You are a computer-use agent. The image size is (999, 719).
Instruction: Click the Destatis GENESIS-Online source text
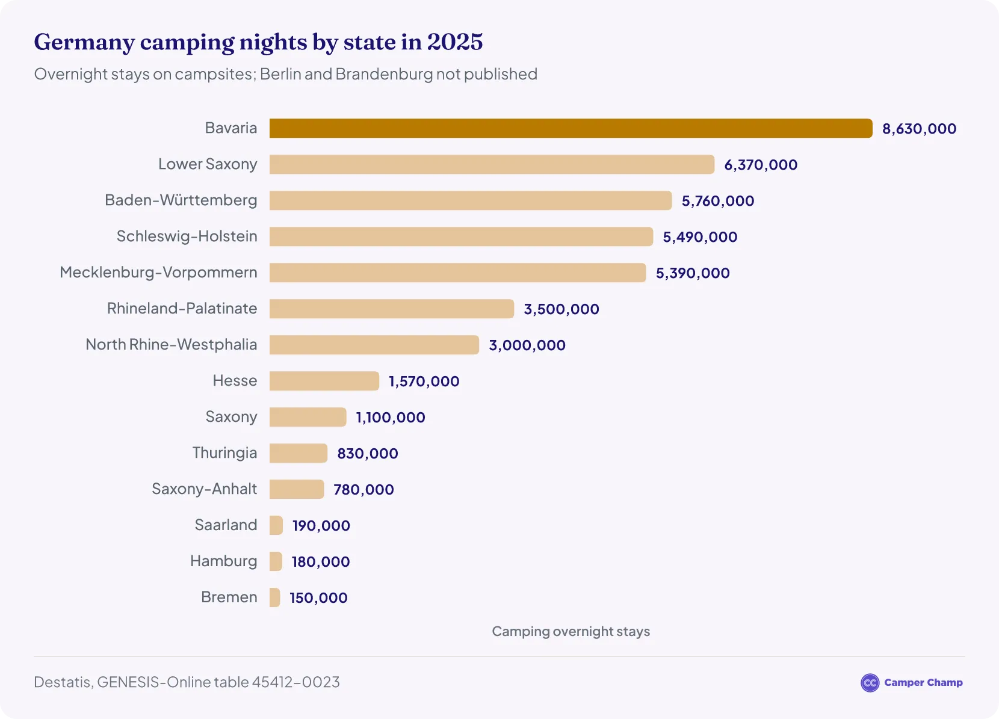tap(187, 682)
